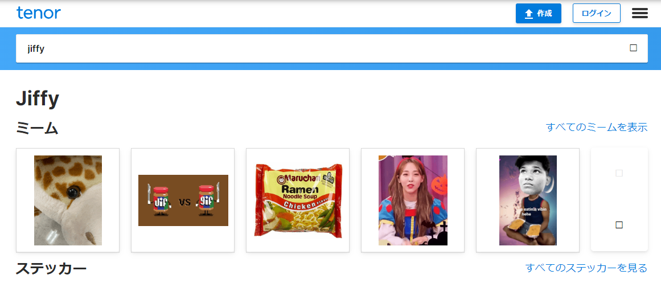Click the tenor logo

point(39,13)
